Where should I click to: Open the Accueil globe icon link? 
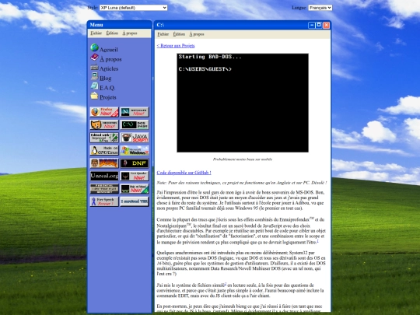point(94,47)
